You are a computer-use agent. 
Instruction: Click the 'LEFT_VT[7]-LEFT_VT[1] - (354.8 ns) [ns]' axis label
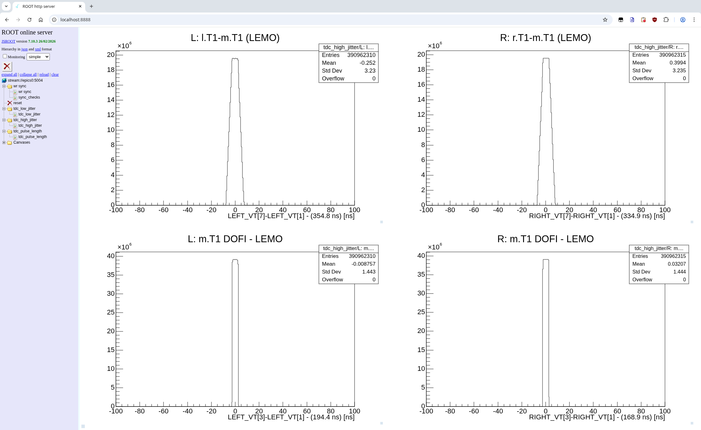pyautogui.click(x=291, y=216)
